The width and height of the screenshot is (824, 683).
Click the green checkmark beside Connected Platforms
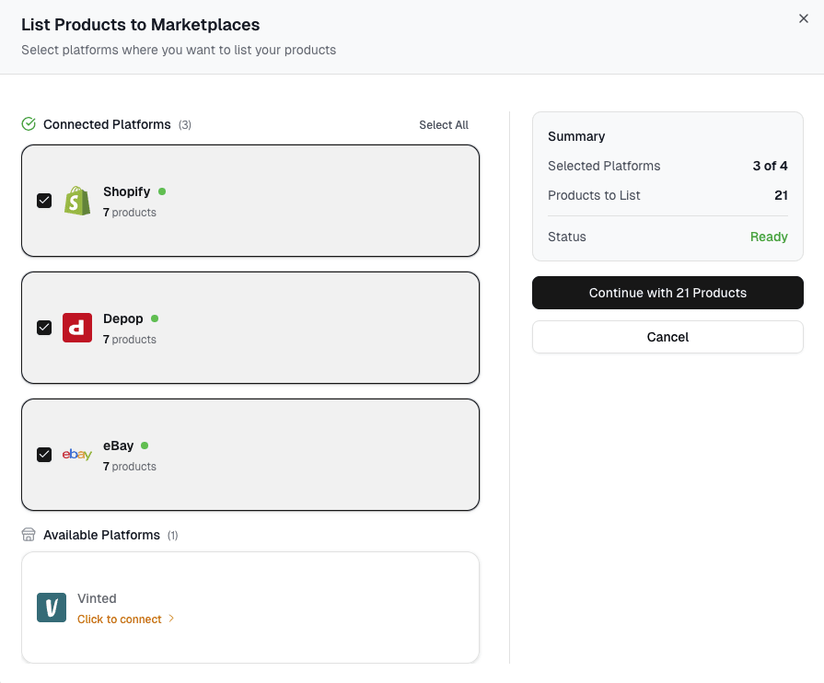click(28, 123)
